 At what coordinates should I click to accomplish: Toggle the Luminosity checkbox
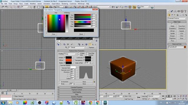pyautogui.click(x=84, y=57)
